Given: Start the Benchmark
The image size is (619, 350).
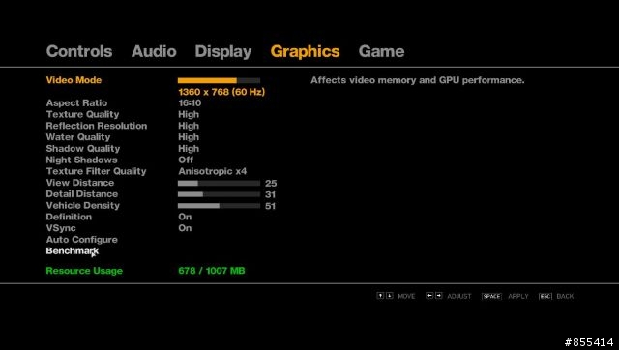Looking at the screenshot, I should [x=73, y=251].
